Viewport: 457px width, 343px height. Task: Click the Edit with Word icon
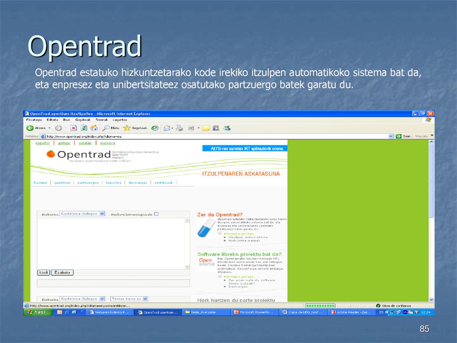[191, 128]
